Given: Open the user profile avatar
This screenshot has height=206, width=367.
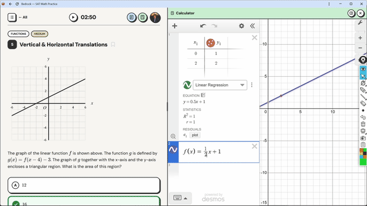Looking at the screenshot, I should click(x=155, y=17).
